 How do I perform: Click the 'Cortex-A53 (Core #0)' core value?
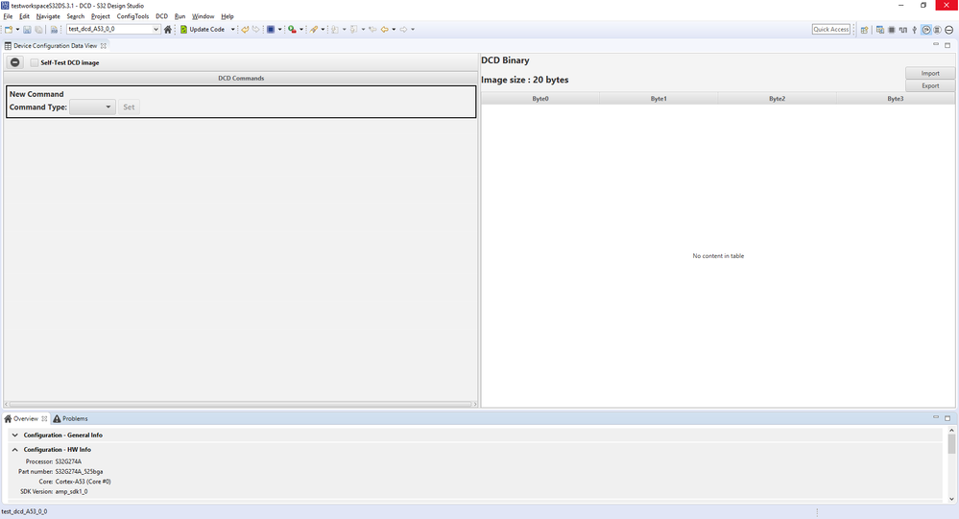(84, 482)
